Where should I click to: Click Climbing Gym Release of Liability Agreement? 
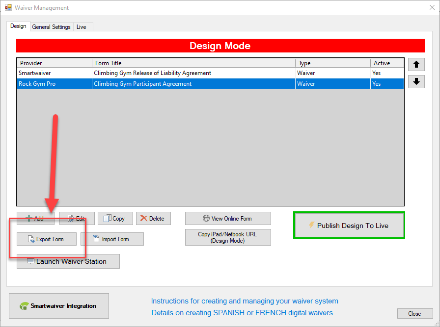tap(152, 73)
